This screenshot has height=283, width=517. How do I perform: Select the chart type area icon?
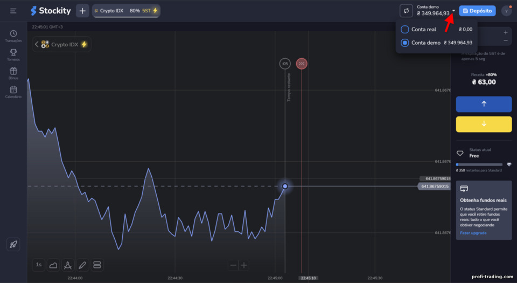(x=53, y=265)
